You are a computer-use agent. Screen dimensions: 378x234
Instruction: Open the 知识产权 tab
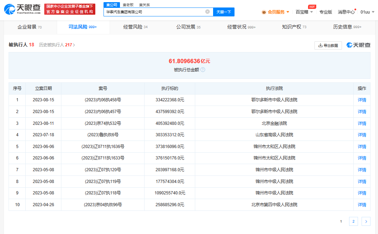click(x=294, y=27)
